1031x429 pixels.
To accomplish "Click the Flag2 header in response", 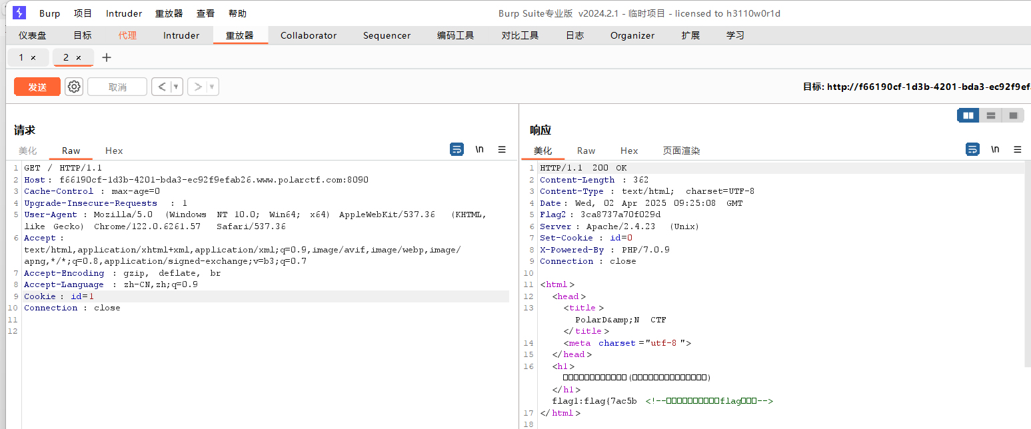I will (x=600, y=214).
